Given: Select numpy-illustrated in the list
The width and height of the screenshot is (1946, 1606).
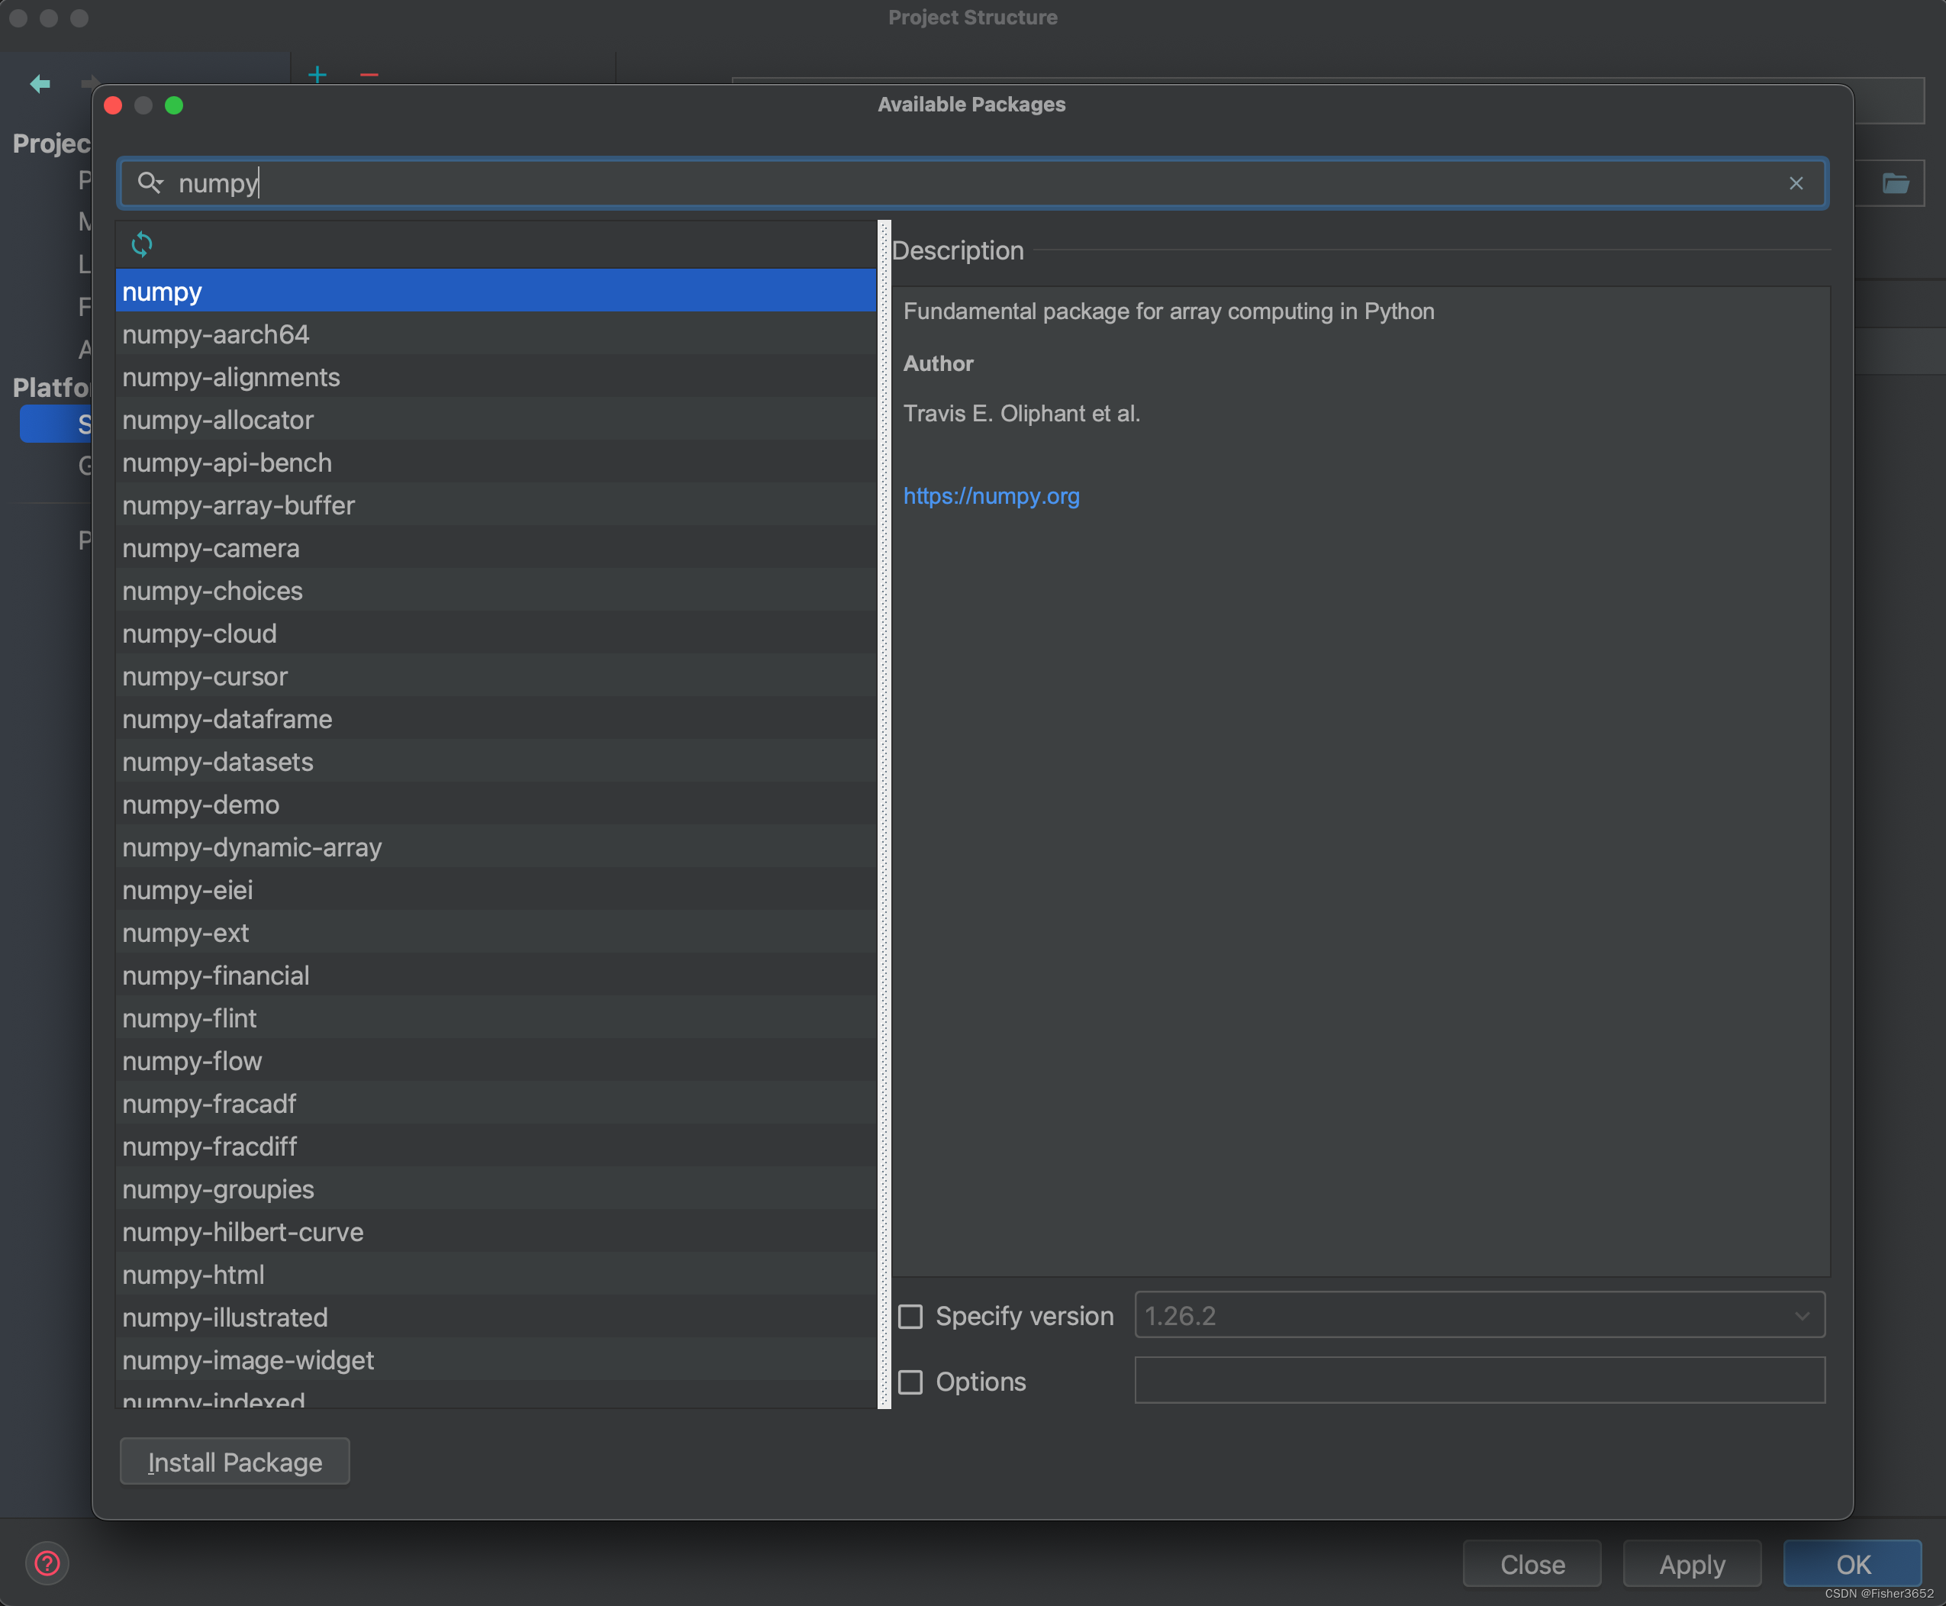Looking at the screenshot, I should tap(496, 1317).
